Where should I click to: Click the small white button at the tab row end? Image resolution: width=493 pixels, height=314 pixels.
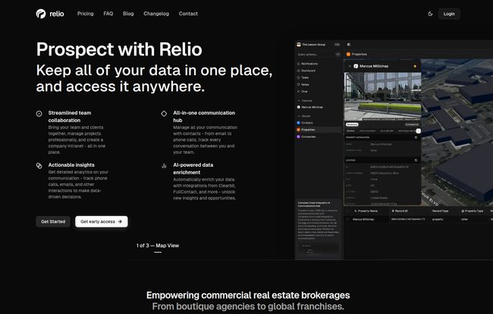pyautogui.click(x=419, y=130)
